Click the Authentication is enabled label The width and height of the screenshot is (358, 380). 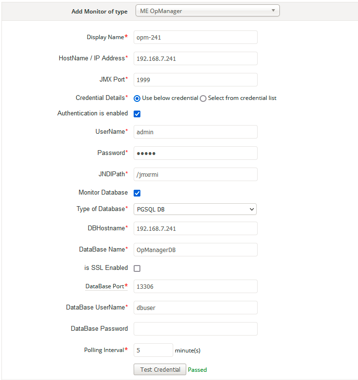(93, 113)
